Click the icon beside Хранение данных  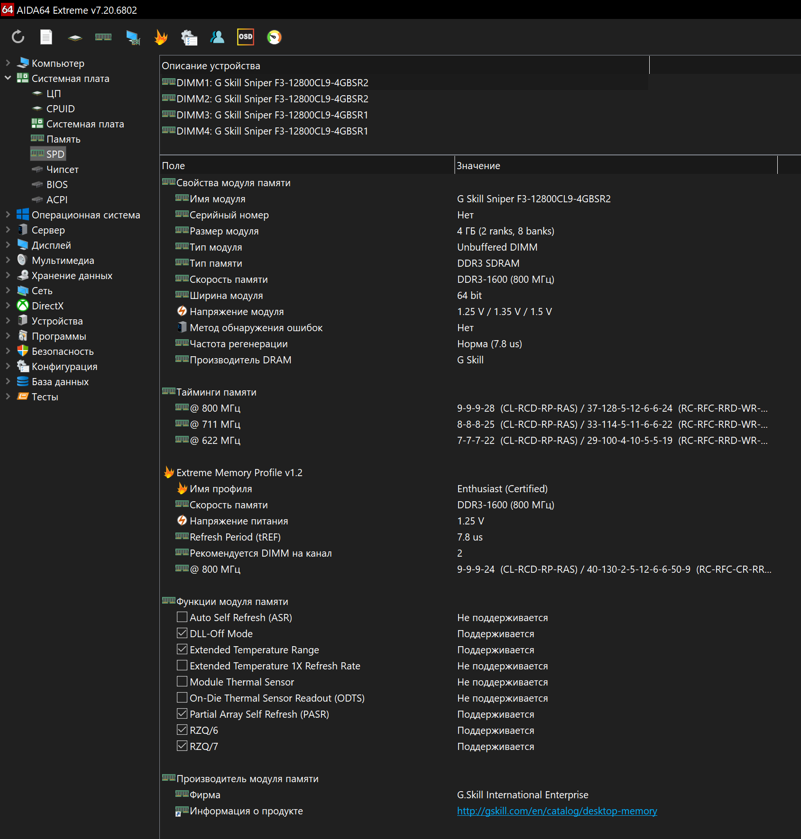click(23, 275)
